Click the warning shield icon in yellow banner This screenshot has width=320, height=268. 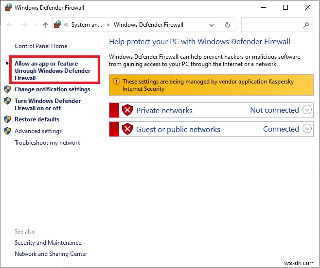click(117, 82)
